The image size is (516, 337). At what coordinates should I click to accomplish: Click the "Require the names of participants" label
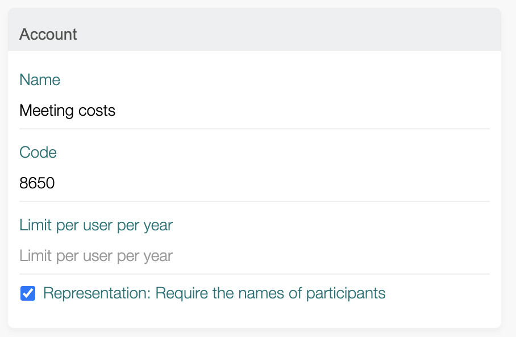[214, 293]
